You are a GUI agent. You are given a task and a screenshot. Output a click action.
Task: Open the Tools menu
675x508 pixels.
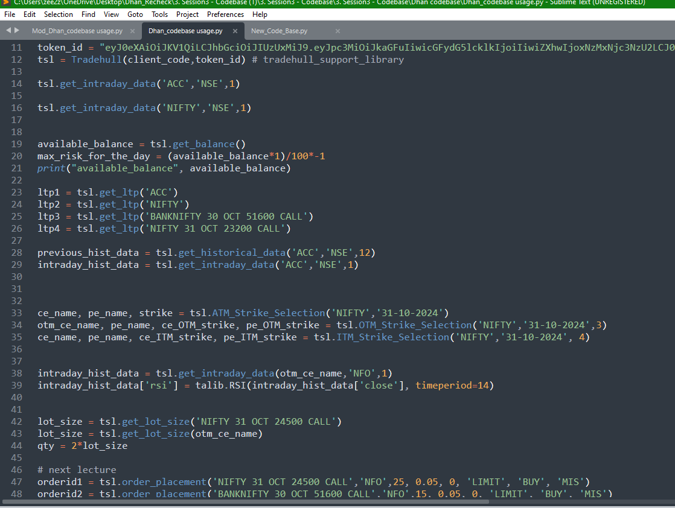click(160, 14)
